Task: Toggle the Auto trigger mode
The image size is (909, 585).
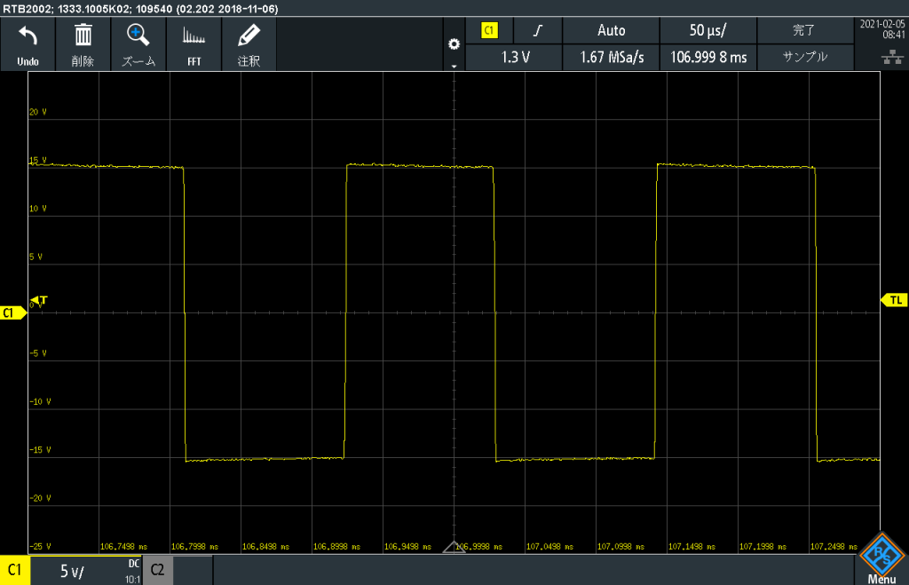Action: click(x=611, y=30)
